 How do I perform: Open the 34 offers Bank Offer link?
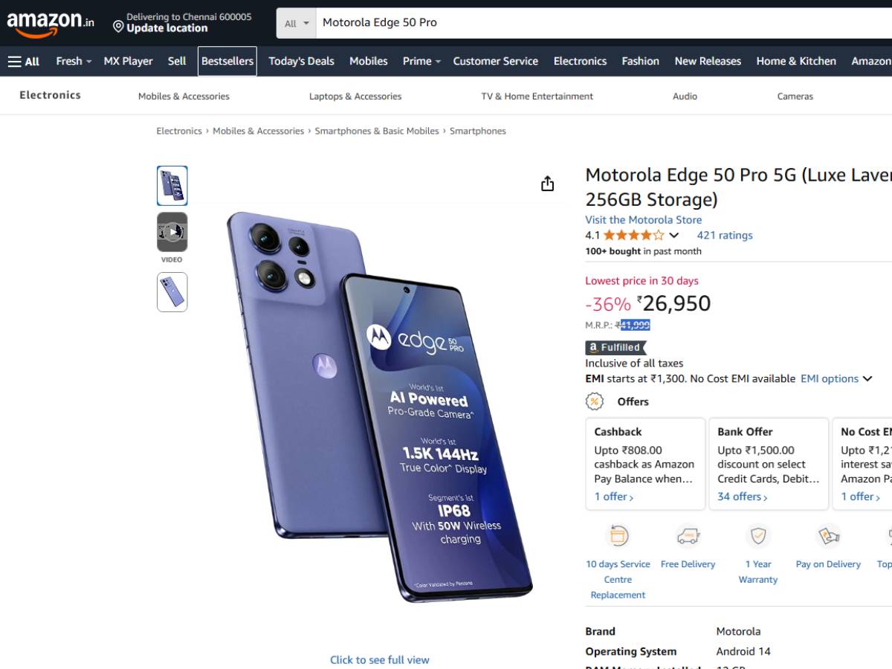[x=742, y=497]
